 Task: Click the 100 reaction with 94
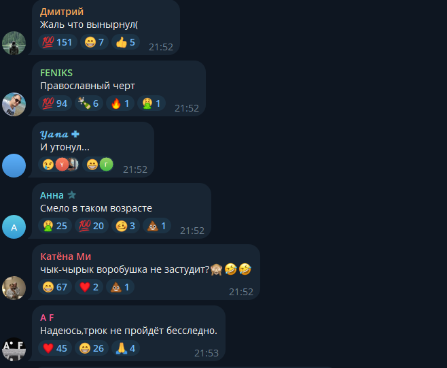[55, 103]
